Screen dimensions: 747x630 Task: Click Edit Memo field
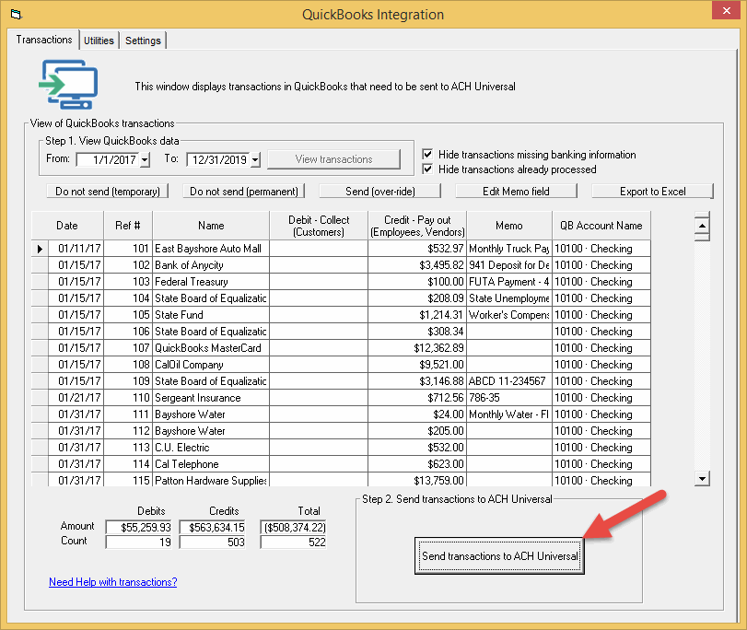click(515, 191)
